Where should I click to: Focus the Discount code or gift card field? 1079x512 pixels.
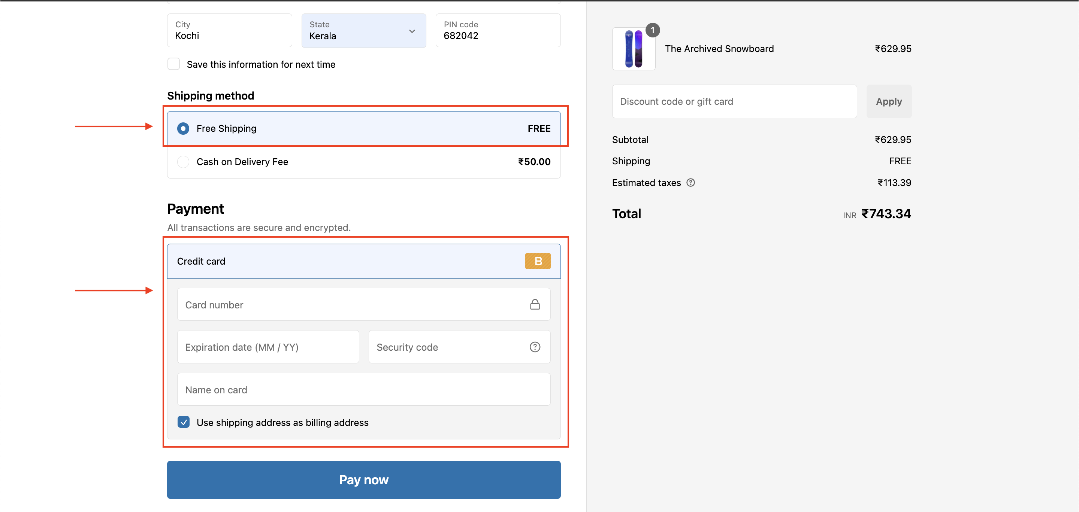pyautogui.click(x=734, y=102)
